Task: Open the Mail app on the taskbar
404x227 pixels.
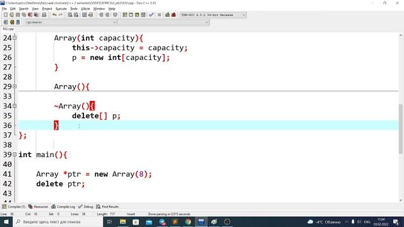Action: pyautogui.click(x=149, y=221)
